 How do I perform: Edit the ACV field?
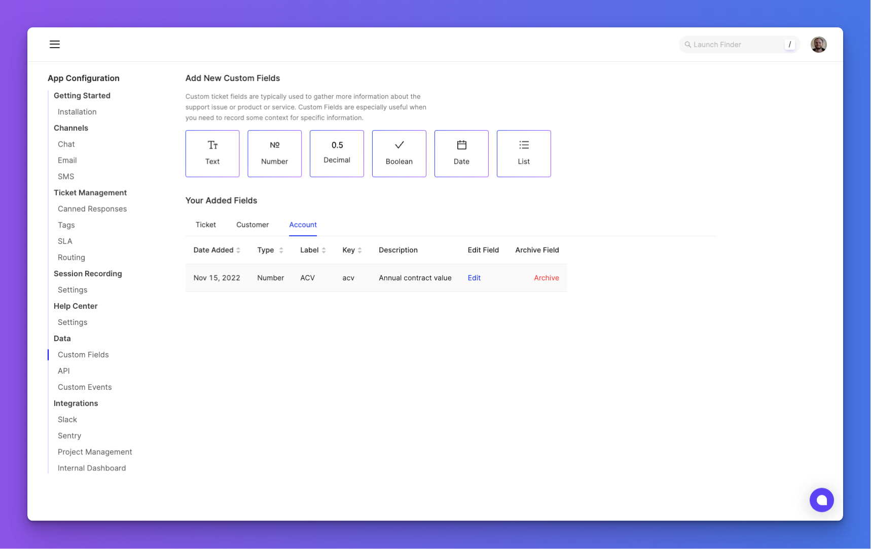pos(474,278)
